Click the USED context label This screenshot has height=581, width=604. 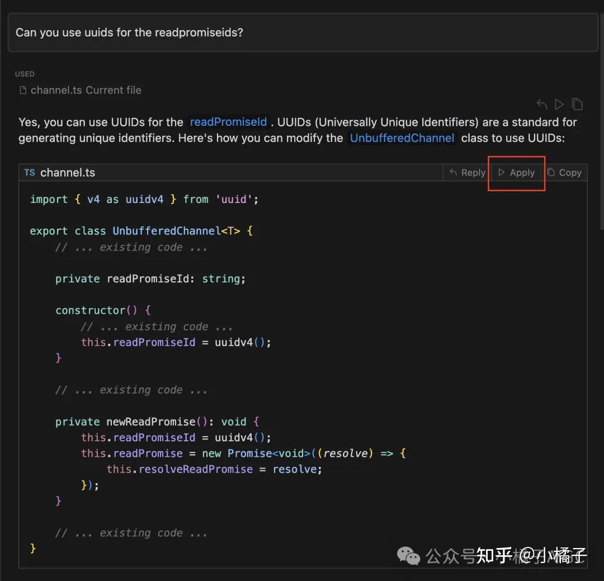pos(25,74)
